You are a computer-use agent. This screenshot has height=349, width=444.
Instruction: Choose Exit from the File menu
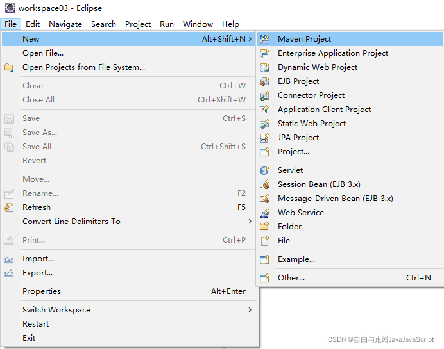click(129, 338)
